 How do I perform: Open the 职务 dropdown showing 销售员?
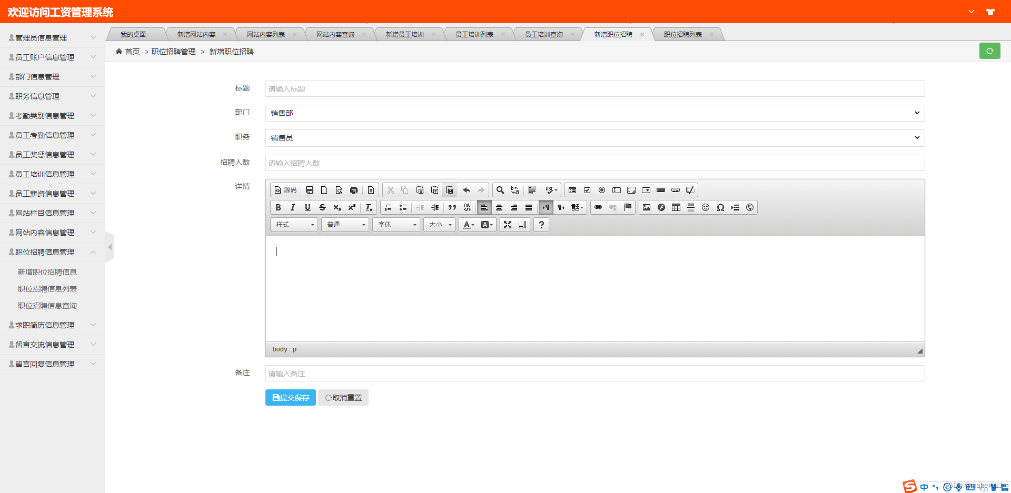pos(595,138)
